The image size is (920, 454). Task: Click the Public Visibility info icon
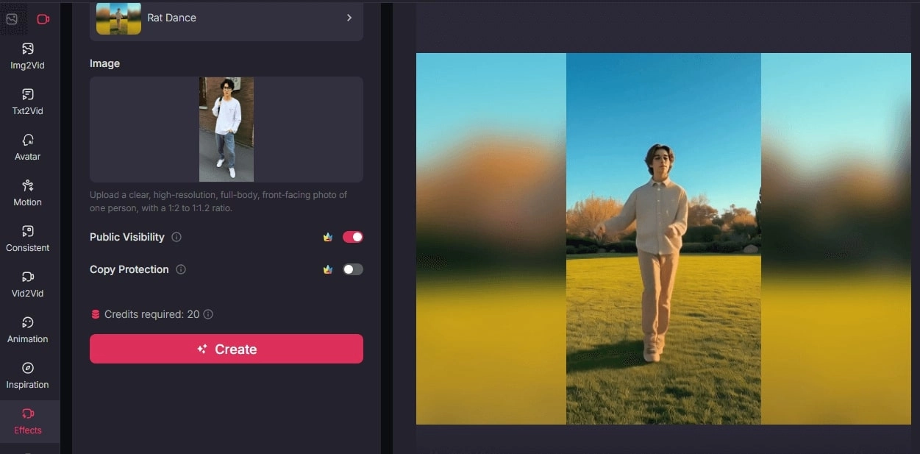click(176, 237)
